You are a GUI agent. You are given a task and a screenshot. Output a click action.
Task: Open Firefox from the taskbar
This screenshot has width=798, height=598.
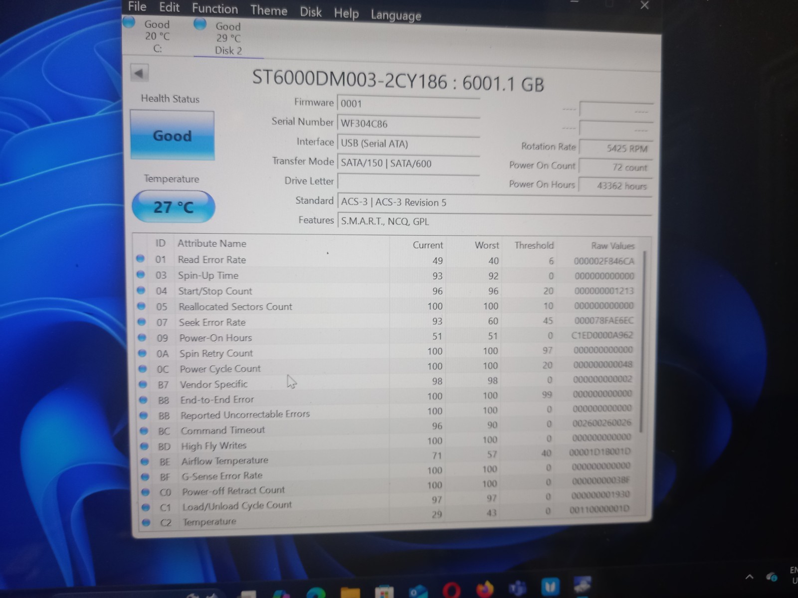(x=484, y=590)
